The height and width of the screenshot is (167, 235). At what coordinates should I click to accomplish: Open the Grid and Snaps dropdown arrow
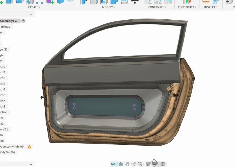point(159,164)
